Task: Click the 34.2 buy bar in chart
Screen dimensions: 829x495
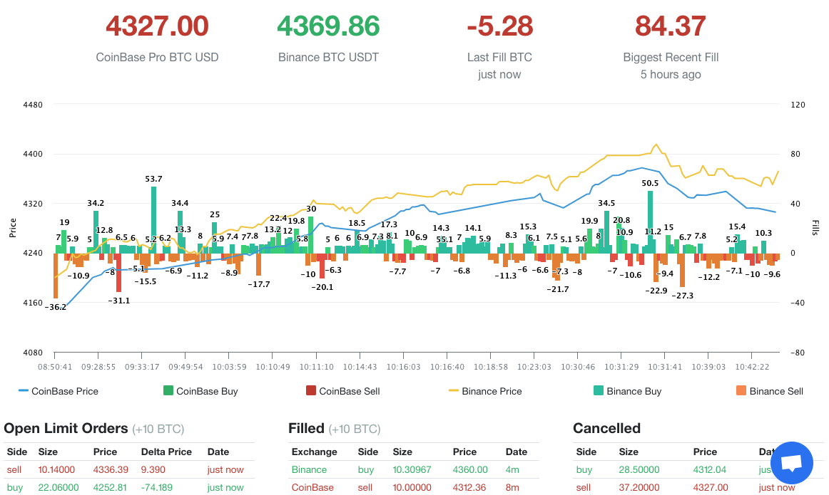Action: (x=96, y=231)
